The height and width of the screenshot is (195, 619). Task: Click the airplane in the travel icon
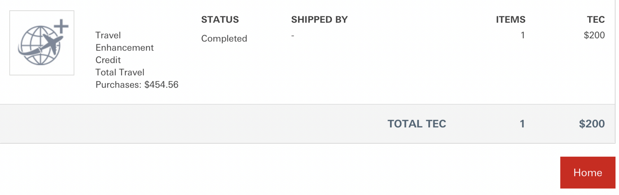pos(51,43)
